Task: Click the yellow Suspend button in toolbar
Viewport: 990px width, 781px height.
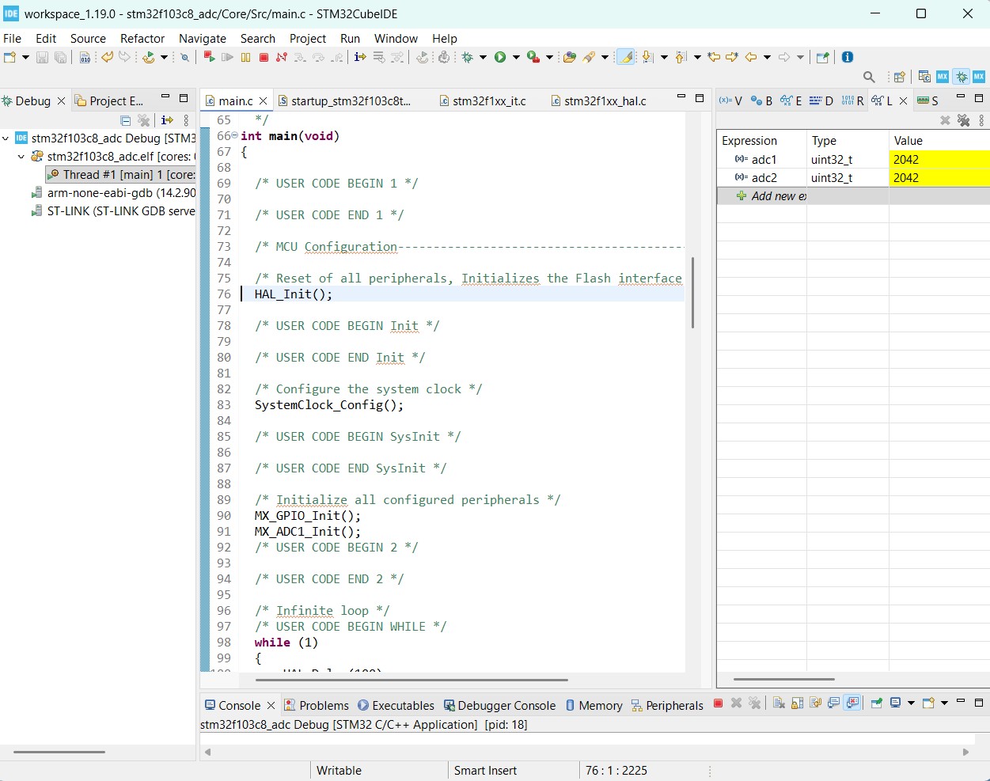Action: (x=246, y=57)
